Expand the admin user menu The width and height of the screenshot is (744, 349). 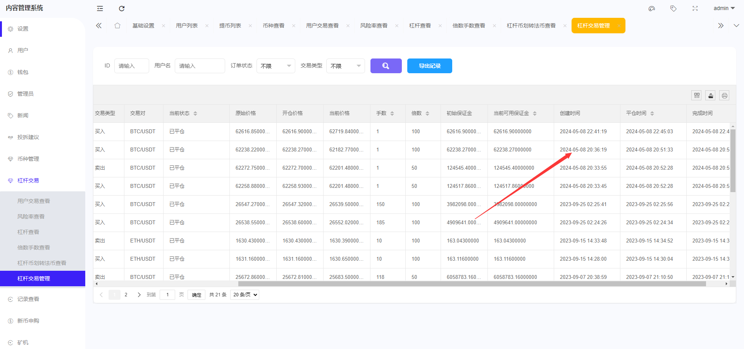point(724,9)
